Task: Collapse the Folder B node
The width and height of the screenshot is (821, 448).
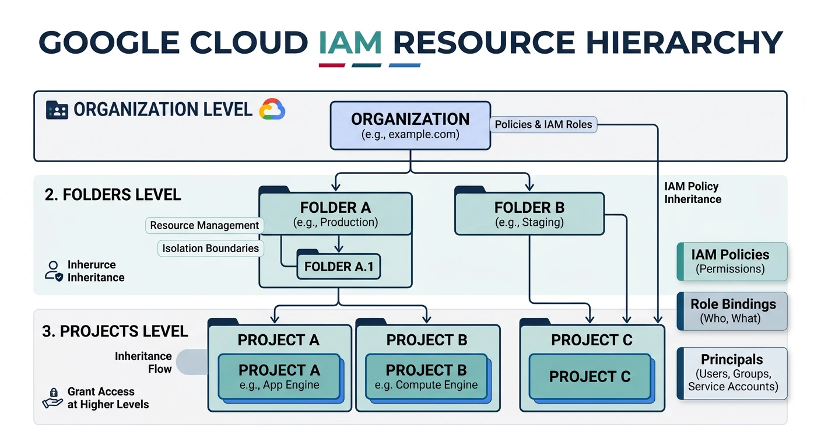Action: click(528, 213)
